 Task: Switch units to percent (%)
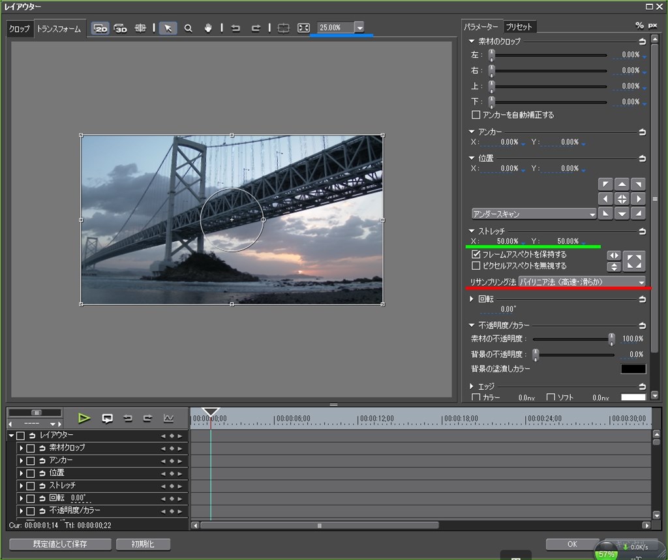[x=639, y=25]
